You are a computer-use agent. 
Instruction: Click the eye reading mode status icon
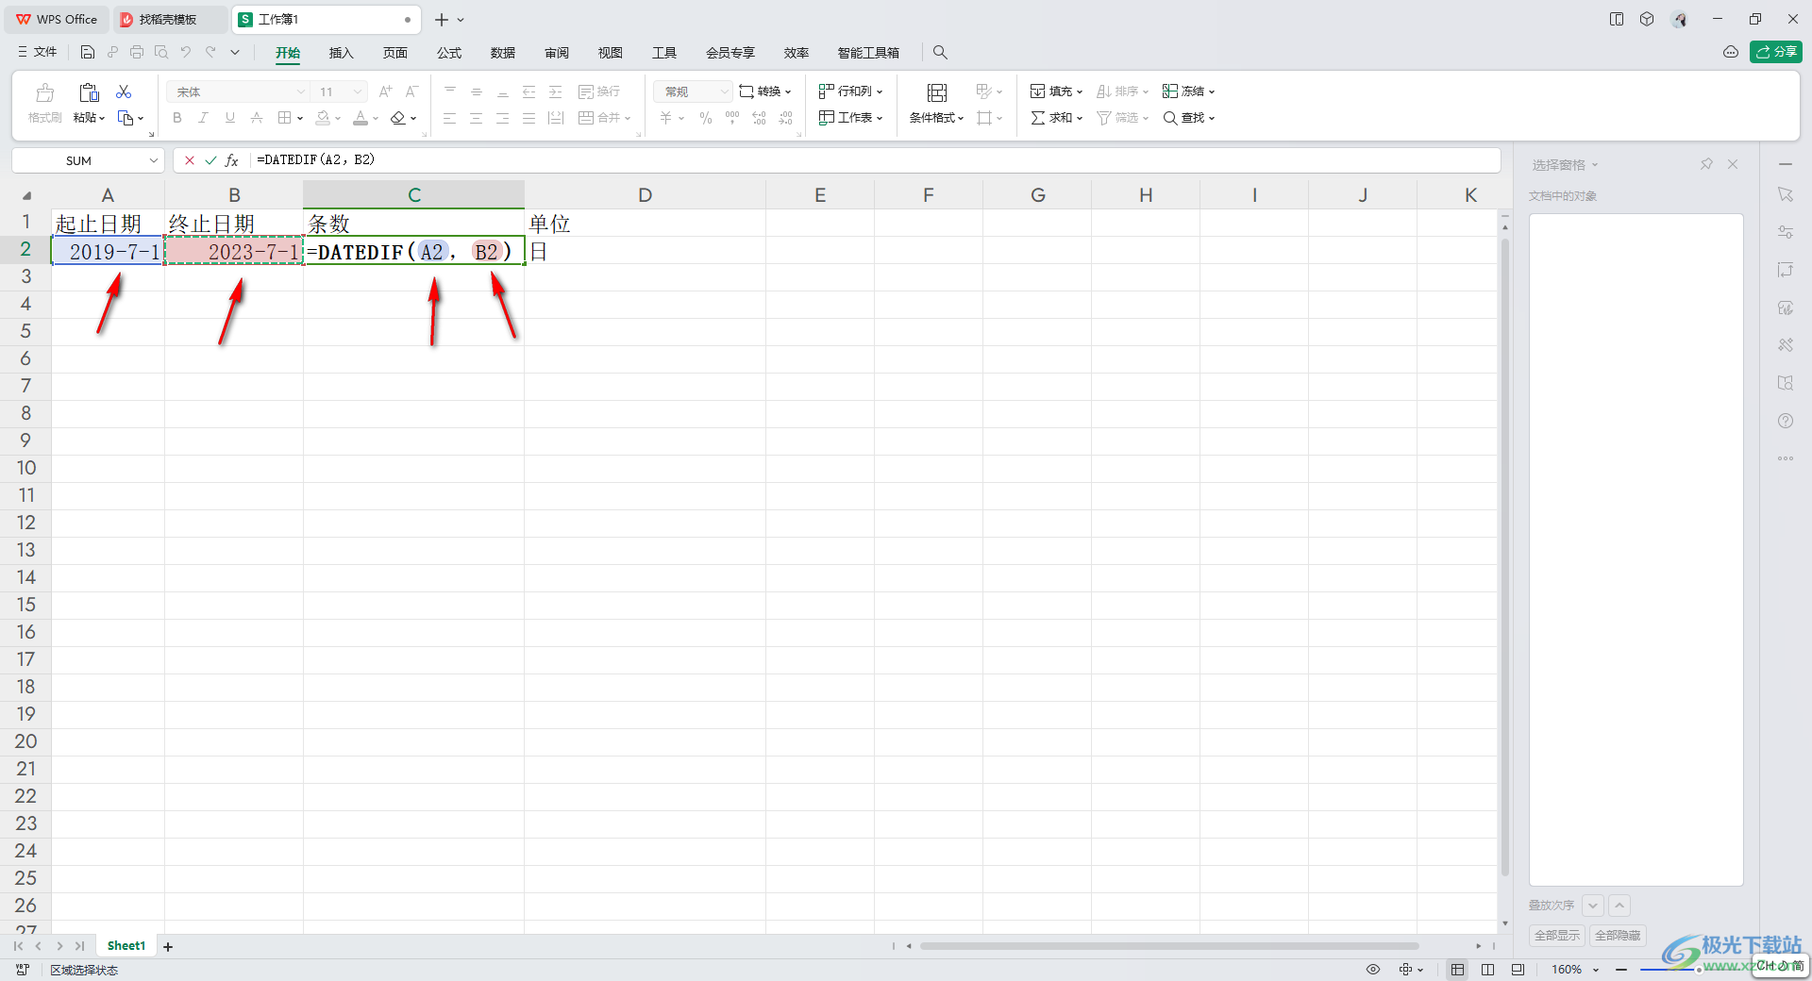click(x=1373, y=969)
